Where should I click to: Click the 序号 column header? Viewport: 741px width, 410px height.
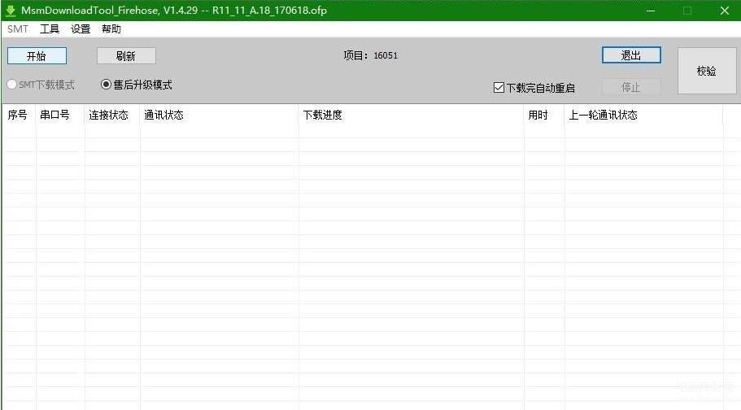tap(19, 115)
